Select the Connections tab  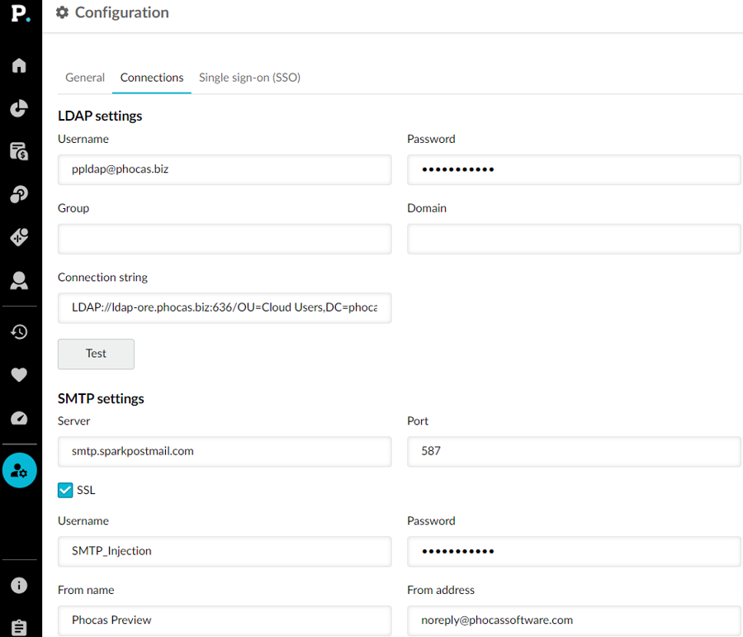(152, 78)
